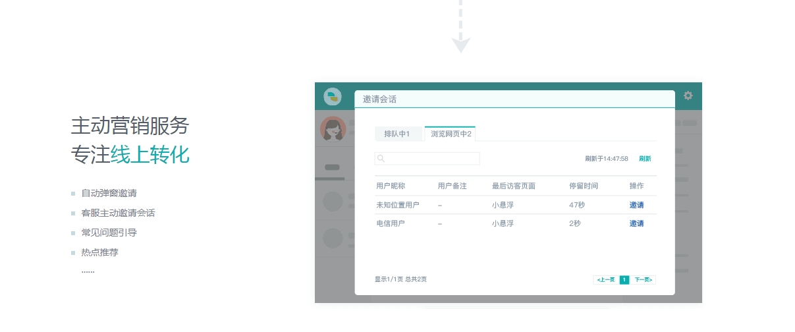The width and height of the screenshot is (795, 332).
Task: Go to the previous page with <上一页
Action: coord(606,280)
